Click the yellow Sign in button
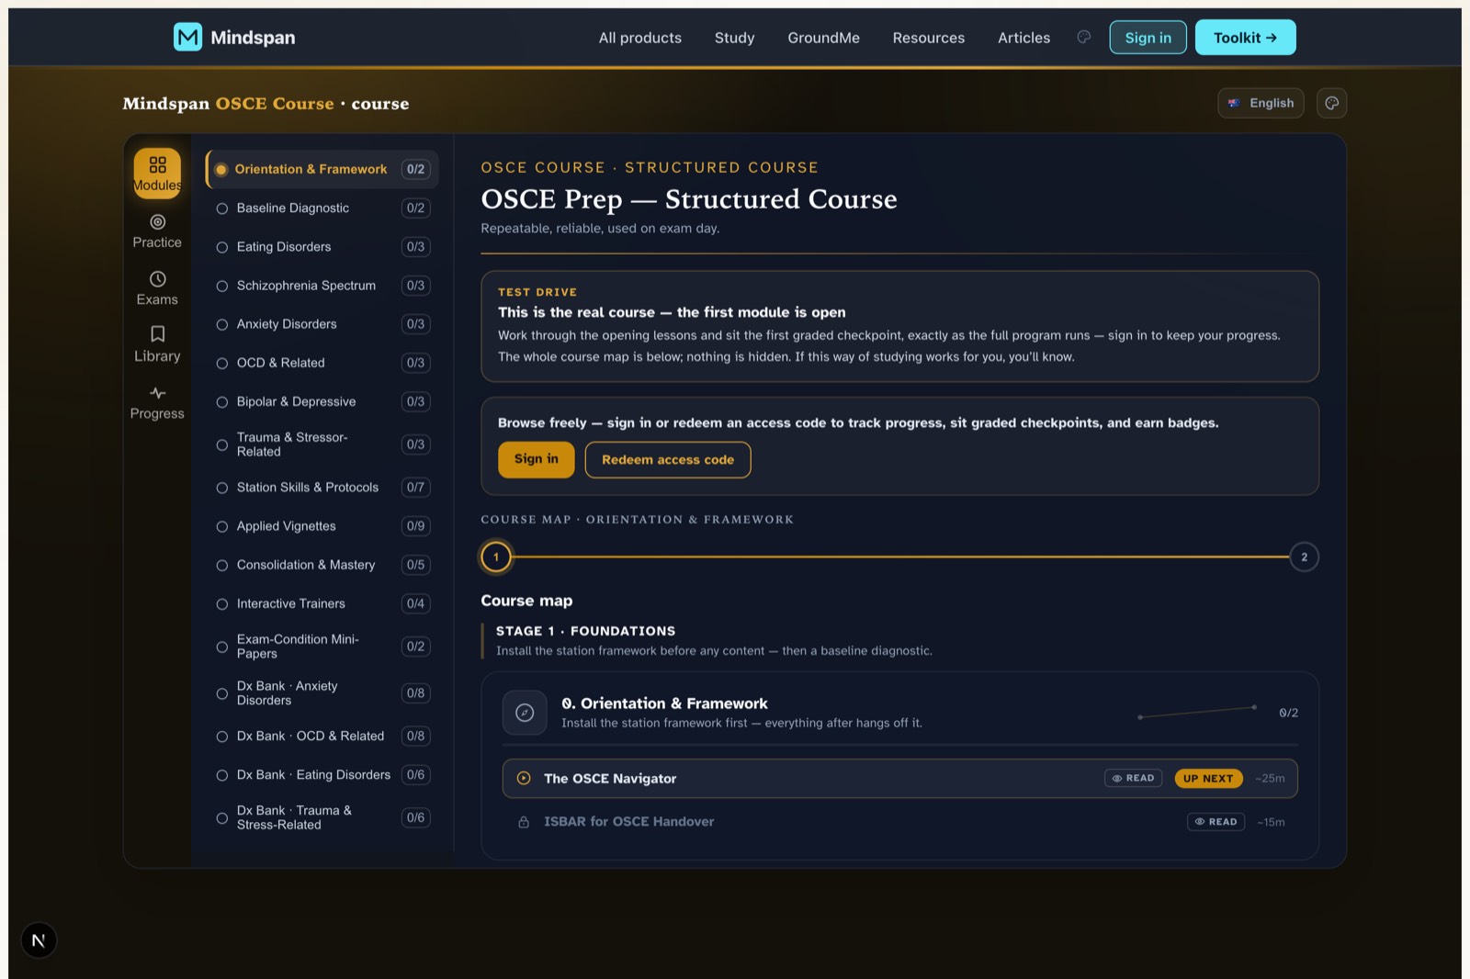The width and height of the screenshot is (1470, 979). [537, 459]
